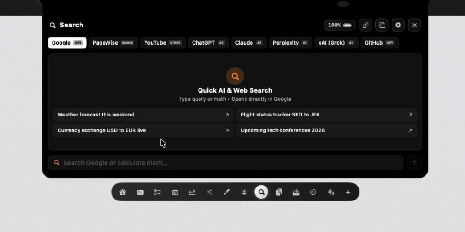Click the send arrow button
The width and height of the screenshot is (465, 232).
pyautogui.click(x=415, y=163)
